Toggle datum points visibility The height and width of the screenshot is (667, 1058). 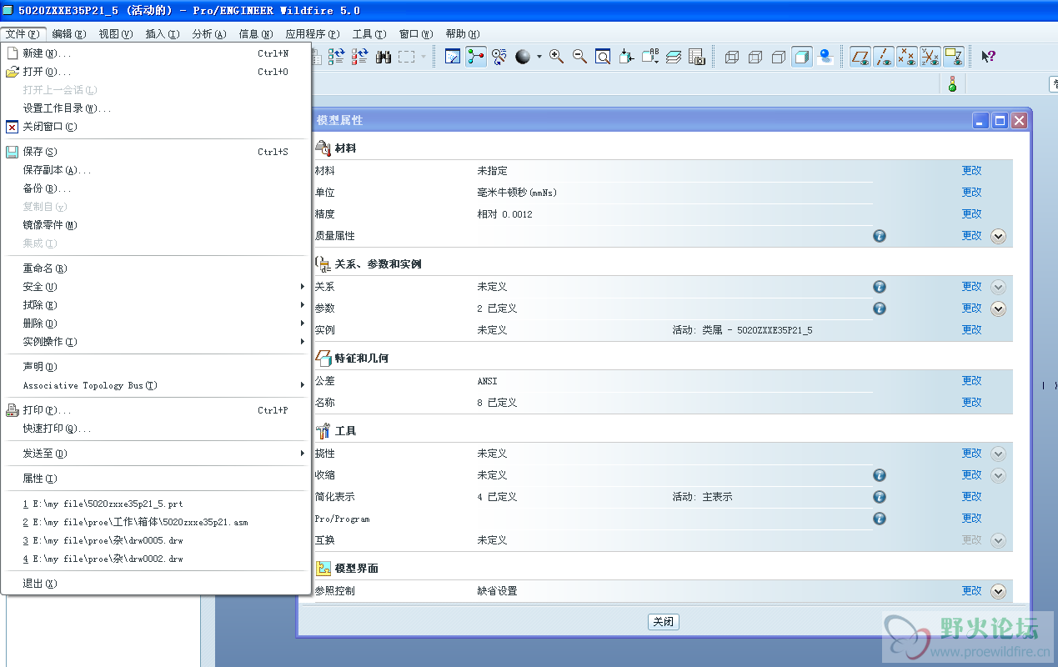[x=907, y=57]
